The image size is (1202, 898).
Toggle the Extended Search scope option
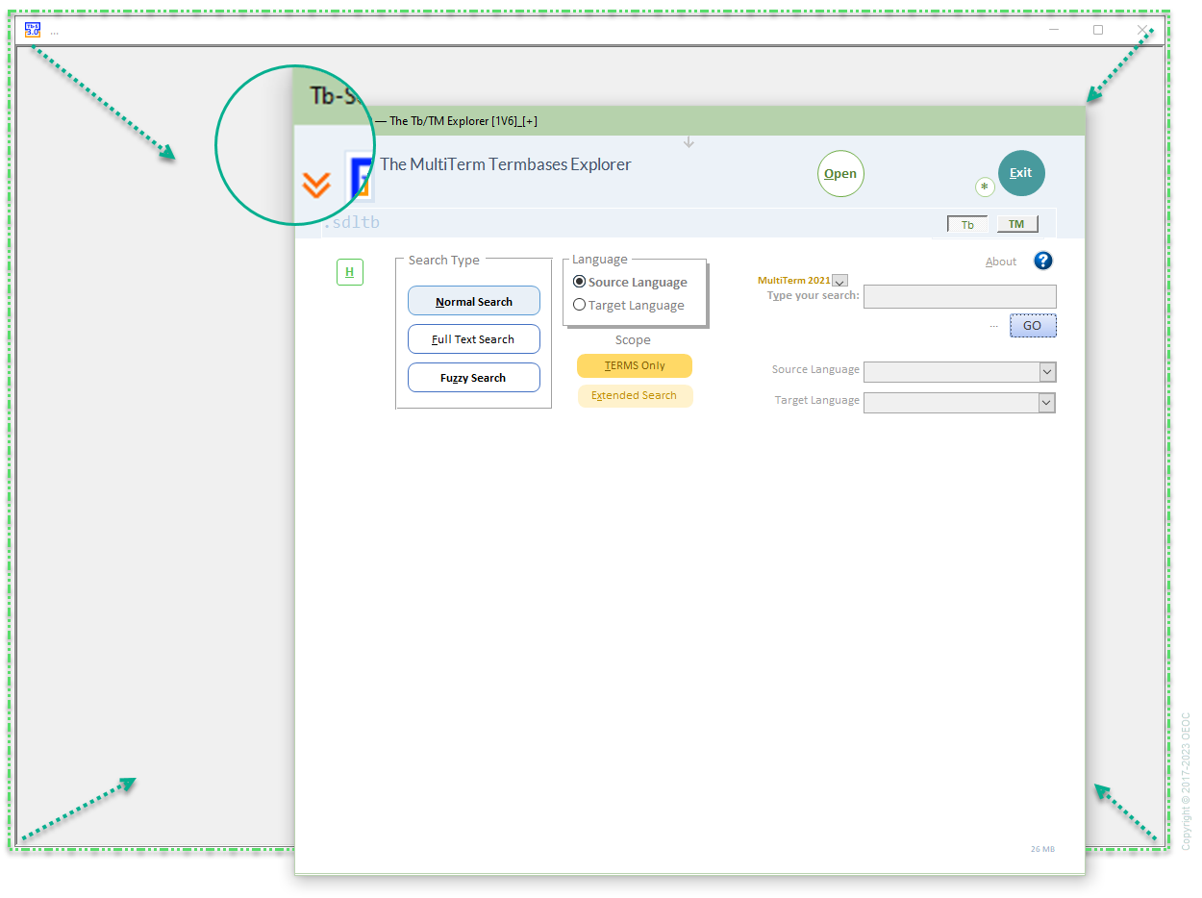pos(635,395)
